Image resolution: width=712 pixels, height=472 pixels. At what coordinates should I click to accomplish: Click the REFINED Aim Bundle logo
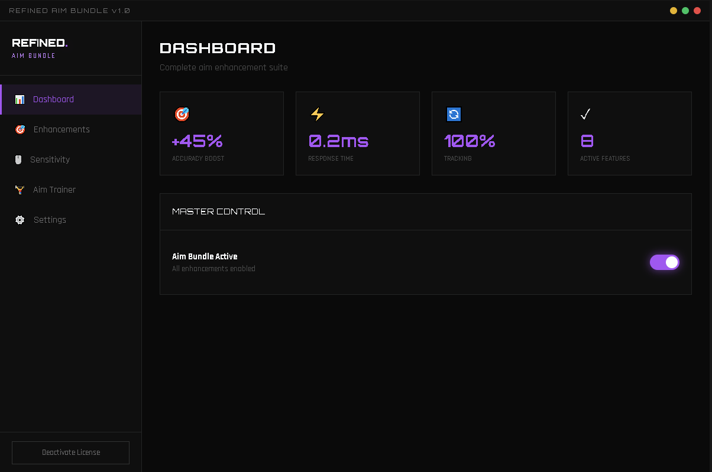40,48
